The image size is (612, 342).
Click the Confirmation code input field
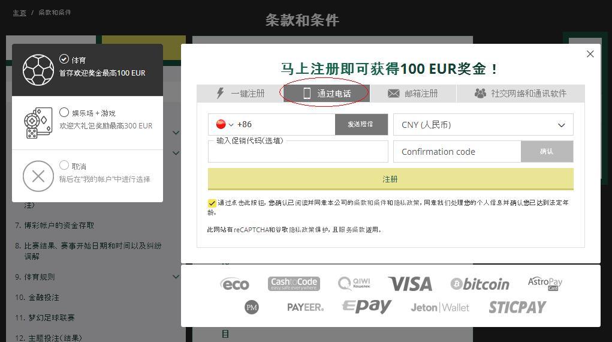pyautogui.click(x=457, y=152)
